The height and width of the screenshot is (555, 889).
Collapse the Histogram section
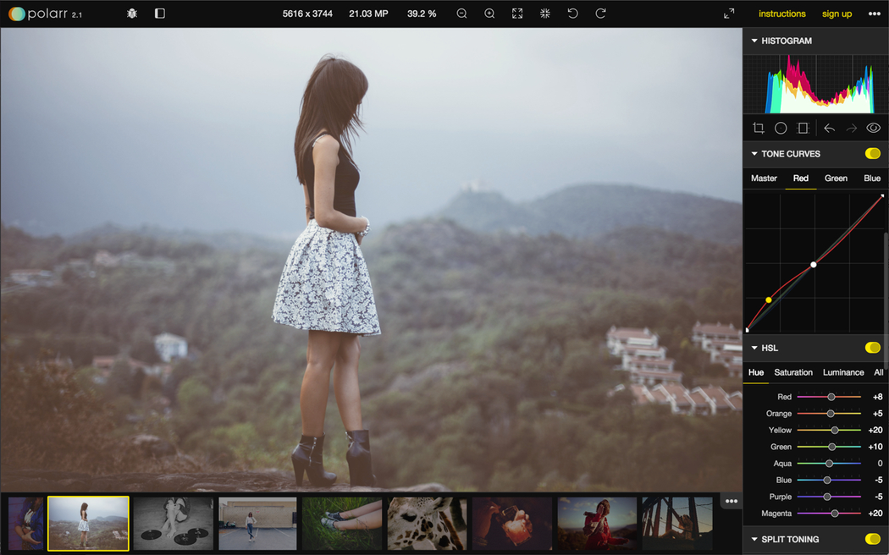(754, 41)
